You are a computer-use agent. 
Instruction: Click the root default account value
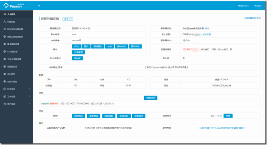pyautogui.click(x=74, y=34)
